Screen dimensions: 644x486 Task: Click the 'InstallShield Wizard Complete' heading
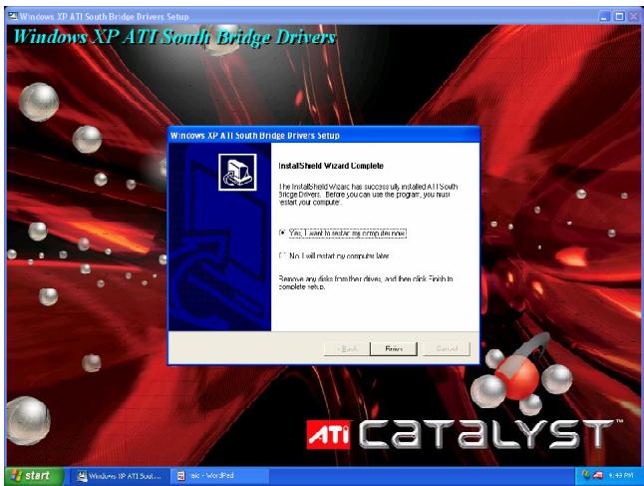tap(331, 166)
